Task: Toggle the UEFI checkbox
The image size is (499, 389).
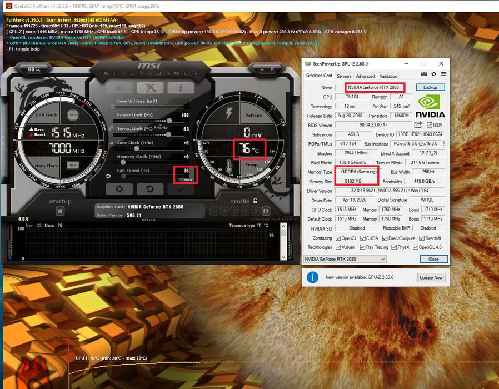Action: pos(430,125)
